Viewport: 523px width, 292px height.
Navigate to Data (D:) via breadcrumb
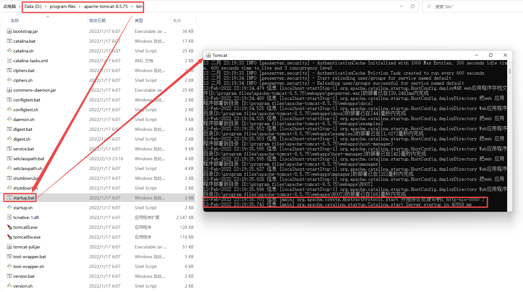pyautogui.click(x=33, y=6)
